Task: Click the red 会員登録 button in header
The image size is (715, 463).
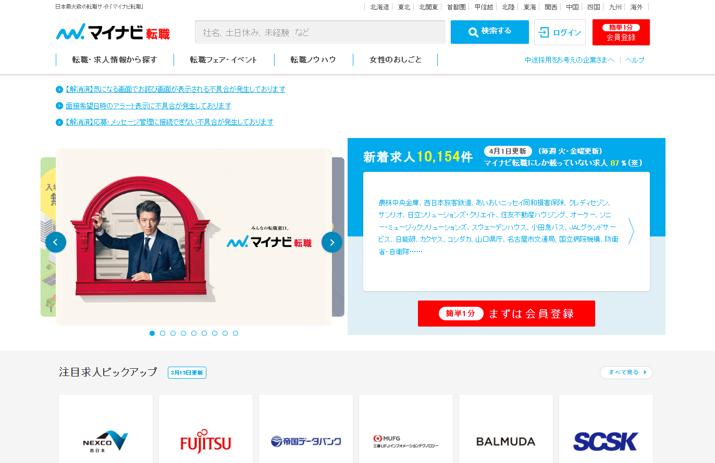Action: [x=621, y=32]
